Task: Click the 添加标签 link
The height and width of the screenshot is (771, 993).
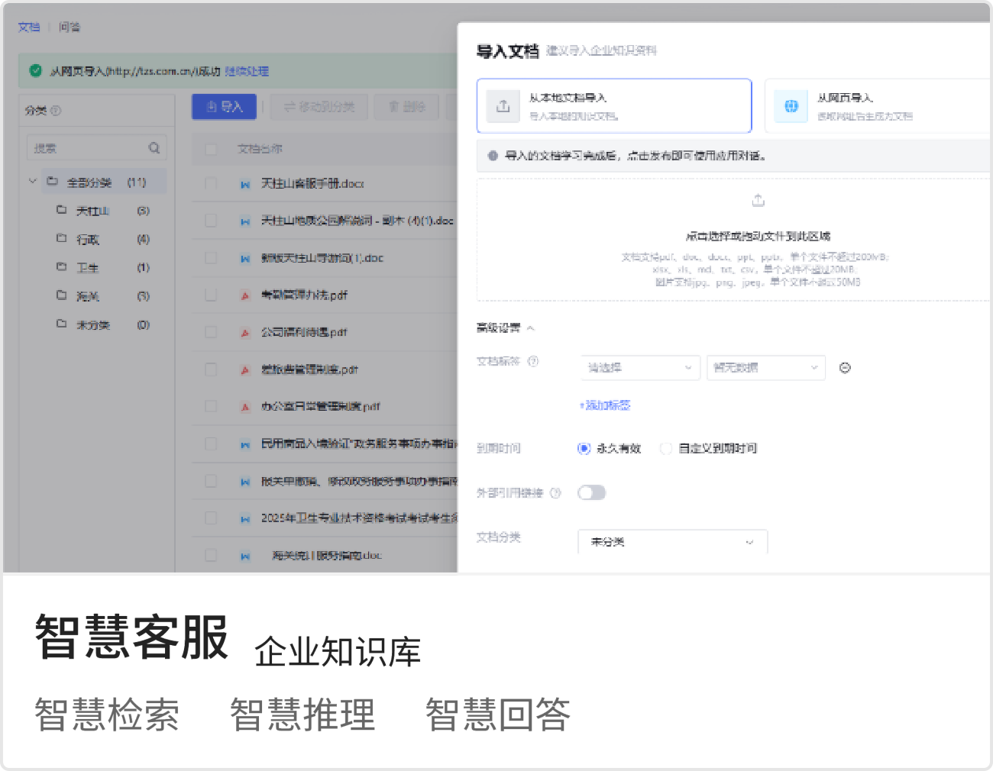Action: pyautogui.click(x=605, y=405)
